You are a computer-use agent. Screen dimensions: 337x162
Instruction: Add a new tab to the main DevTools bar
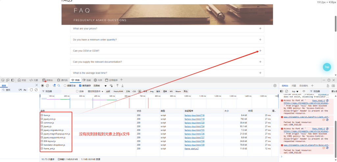click(x=121, y=80)
